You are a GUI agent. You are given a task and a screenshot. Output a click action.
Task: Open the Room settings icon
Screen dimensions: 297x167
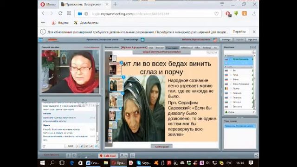[142, 39]
